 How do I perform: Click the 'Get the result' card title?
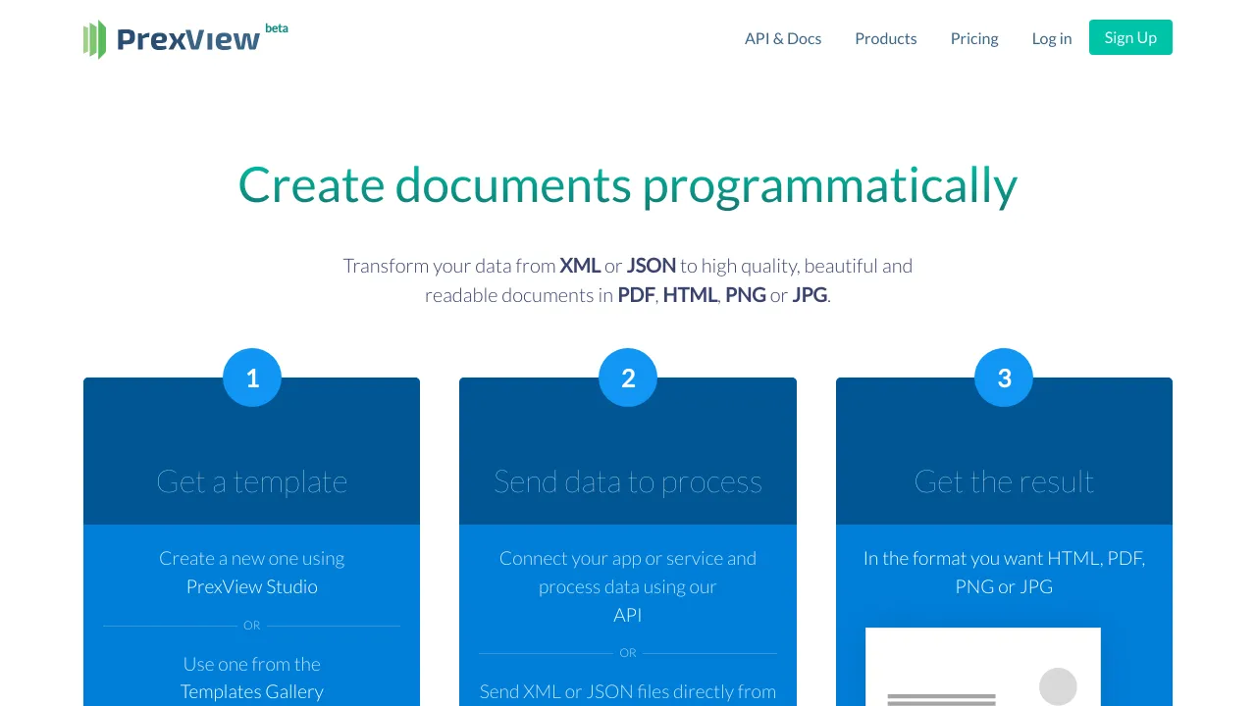pyautogui.click(x=1004, y=481)
